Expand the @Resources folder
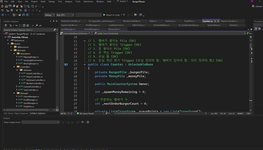This screenshot has width=263, height=150. 11,47
